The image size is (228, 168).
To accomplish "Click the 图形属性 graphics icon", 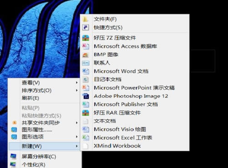I will pyautogui.click(x=14, y=130).
